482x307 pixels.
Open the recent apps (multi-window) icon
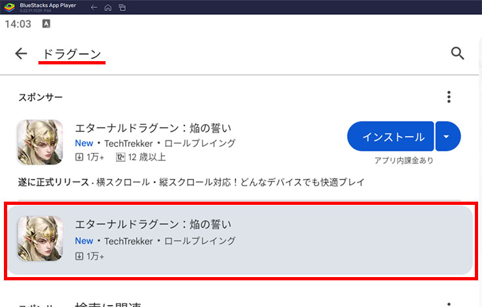(122, 7)
